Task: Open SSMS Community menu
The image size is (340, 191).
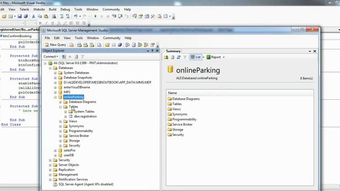Action: coord(112,38)
